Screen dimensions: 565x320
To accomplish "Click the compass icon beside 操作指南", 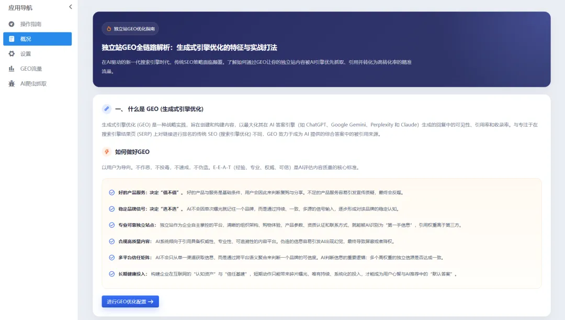I will [x=12, y=24].
